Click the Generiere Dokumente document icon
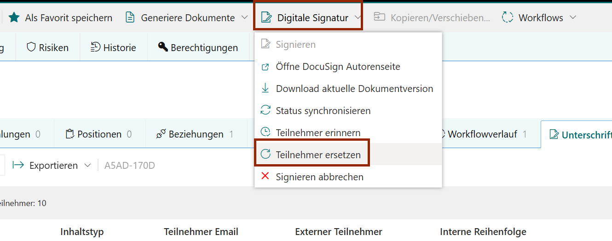The width and height of the screenshot is (612, 241). pos(130,18)
